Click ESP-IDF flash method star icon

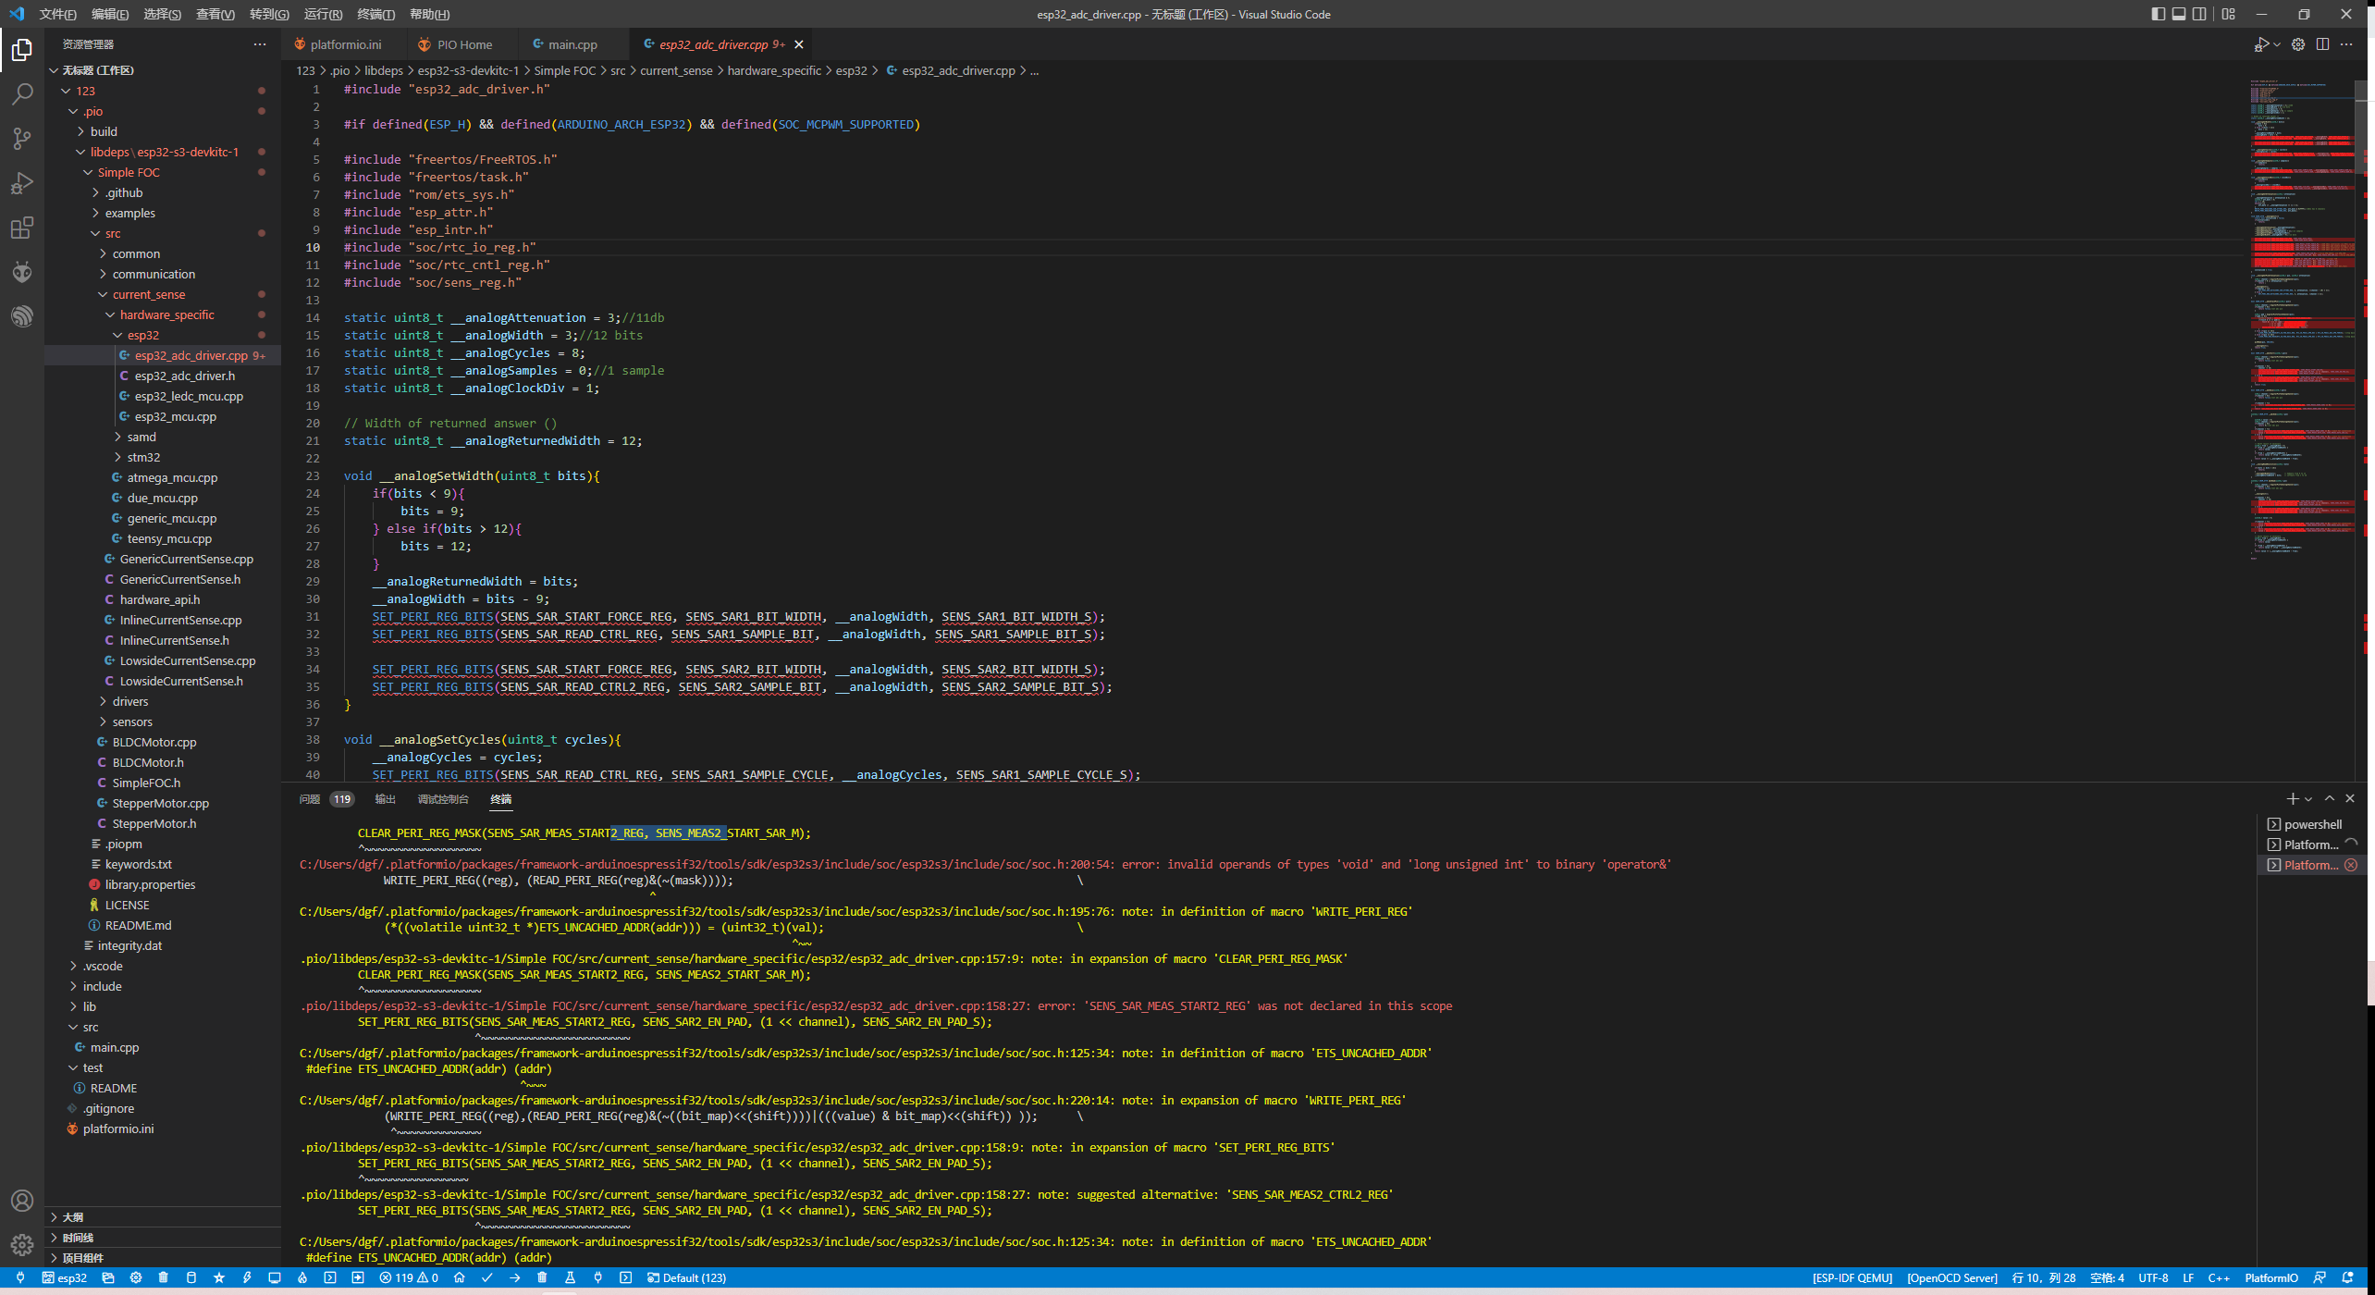pyautogui.click(x=219, y=1277)
